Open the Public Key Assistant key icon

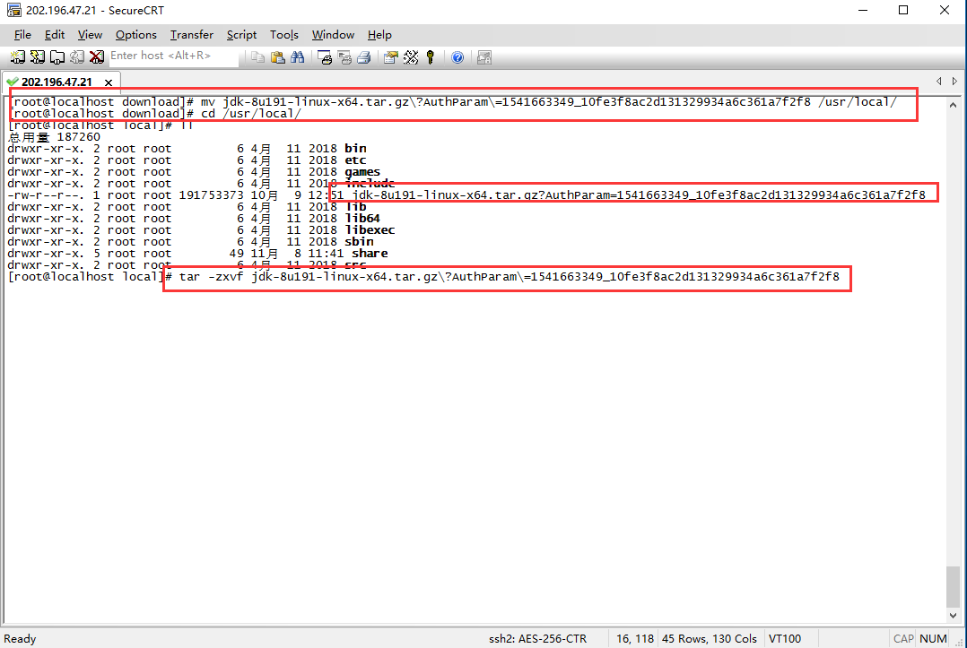(431, 57)
